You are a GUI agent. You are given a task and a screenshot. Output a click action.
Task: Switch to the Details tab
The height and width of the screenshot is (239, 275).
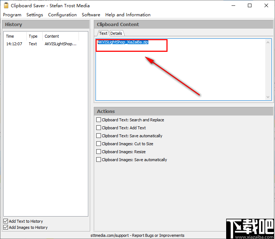point(116,33)
